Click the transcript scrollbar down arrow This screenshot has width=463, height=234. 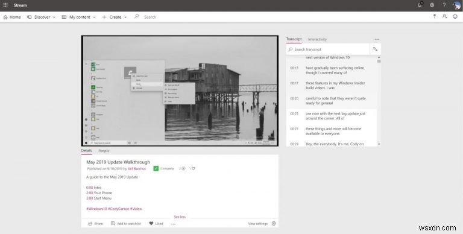379,144
